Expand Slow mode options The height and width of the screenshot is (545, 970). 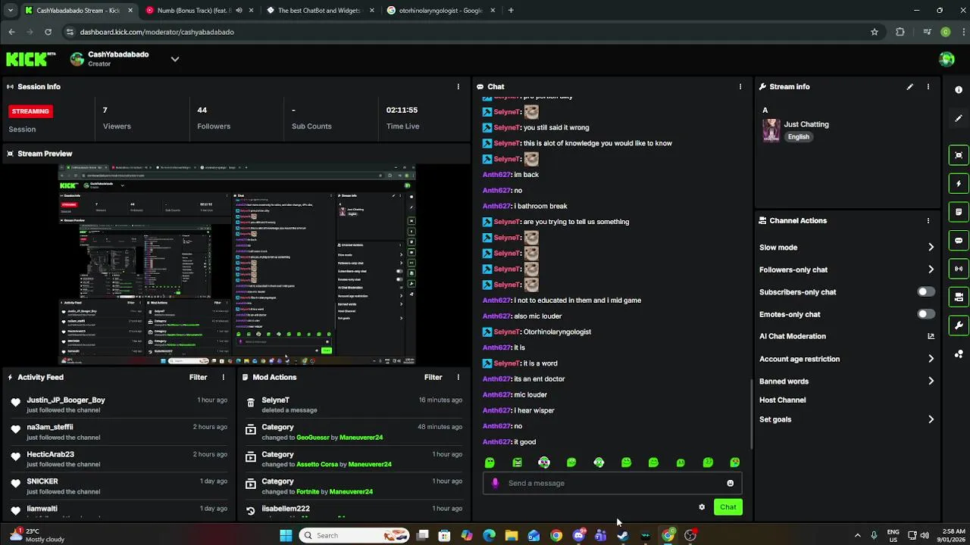click(x=931, y=248)
